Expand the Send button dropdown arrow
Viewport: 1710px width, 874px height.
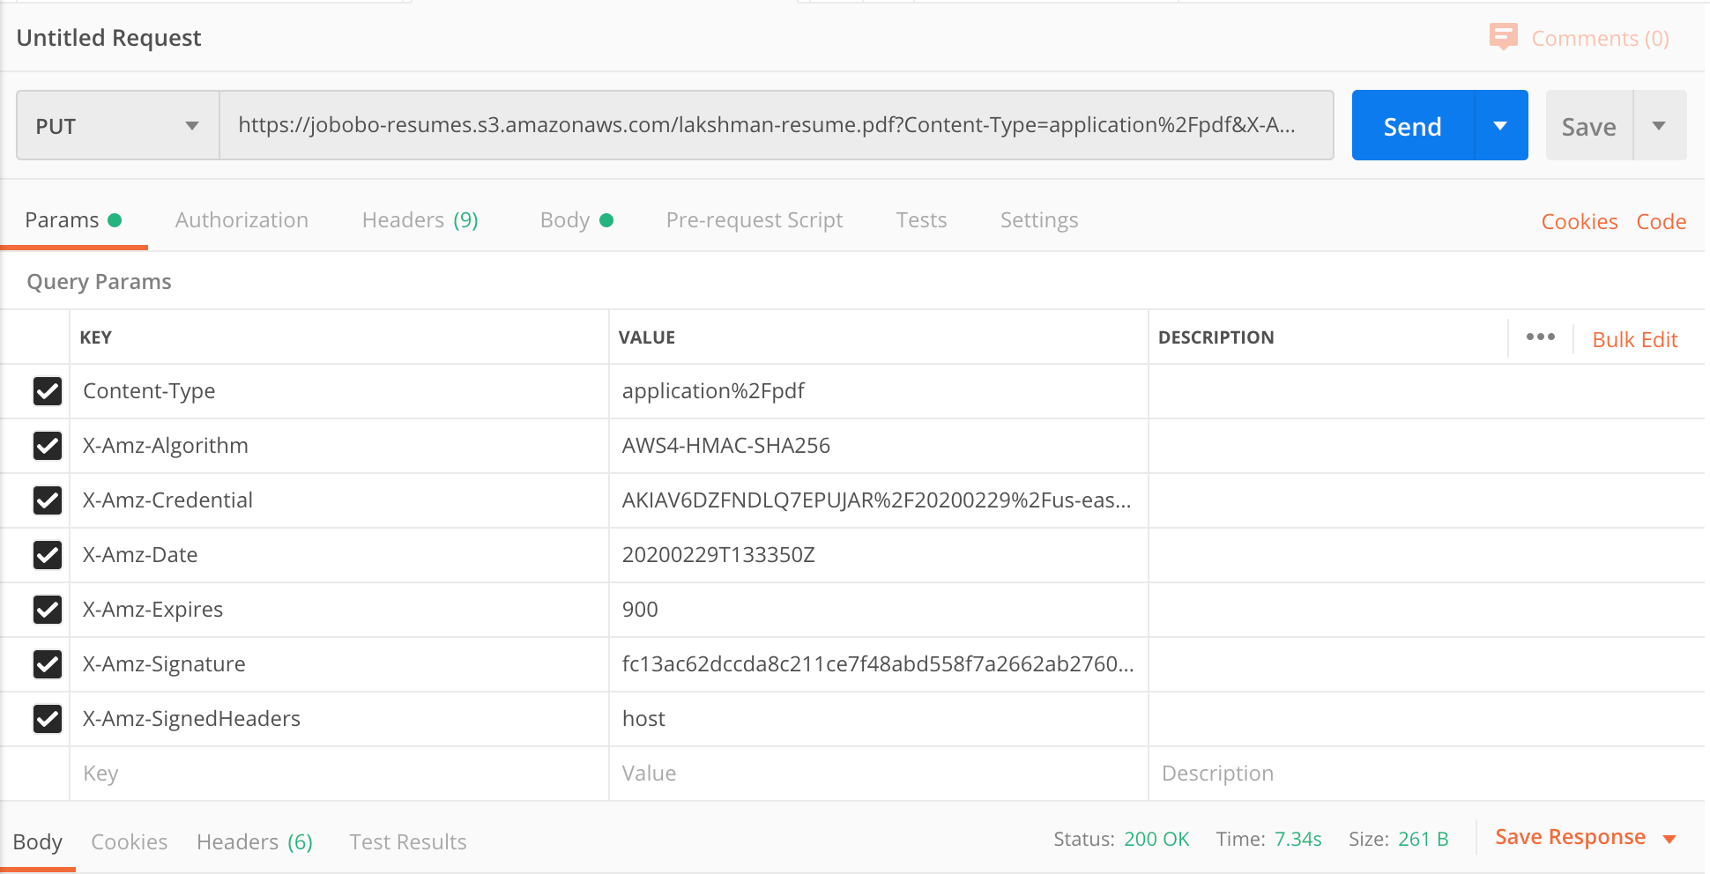pyautogui.click(x=1500, y=125)
